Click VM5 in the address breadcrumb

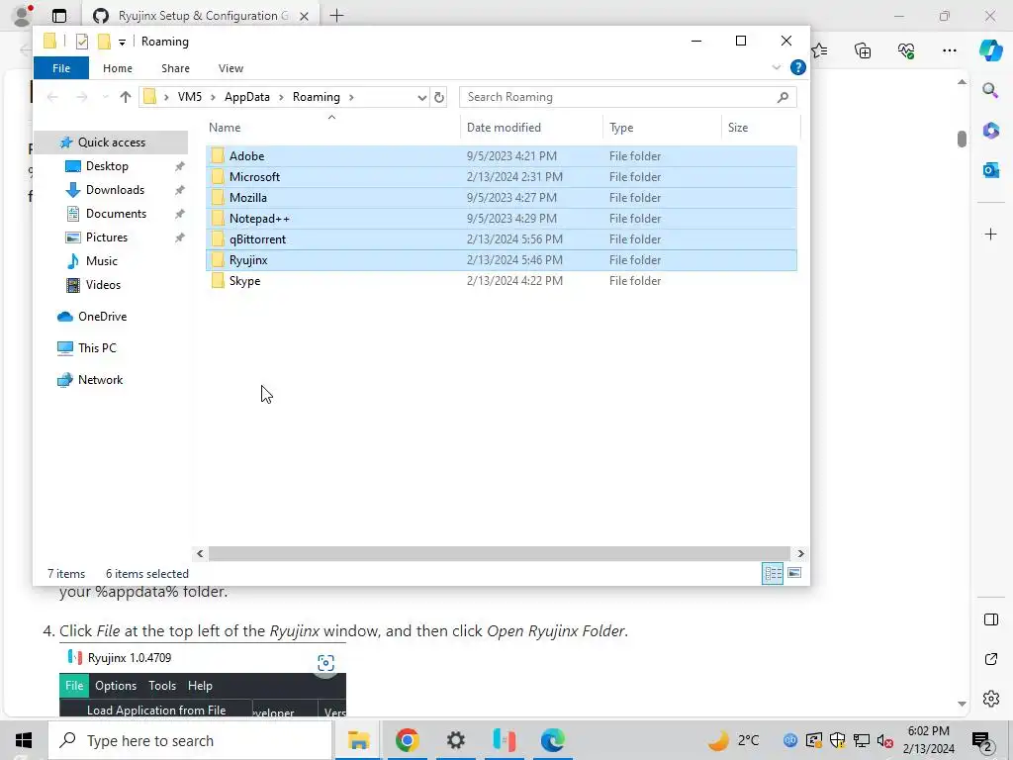tap(190, 97)
